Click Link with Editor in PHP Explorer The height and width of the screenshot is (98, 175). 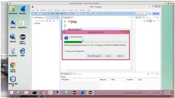50,21
